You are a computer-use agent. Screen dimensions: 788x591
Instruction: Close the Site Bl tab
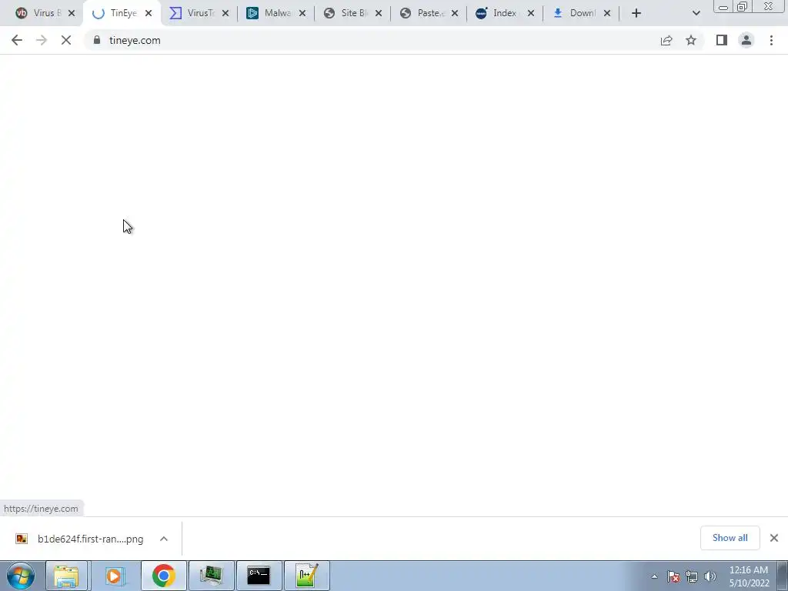379,13
